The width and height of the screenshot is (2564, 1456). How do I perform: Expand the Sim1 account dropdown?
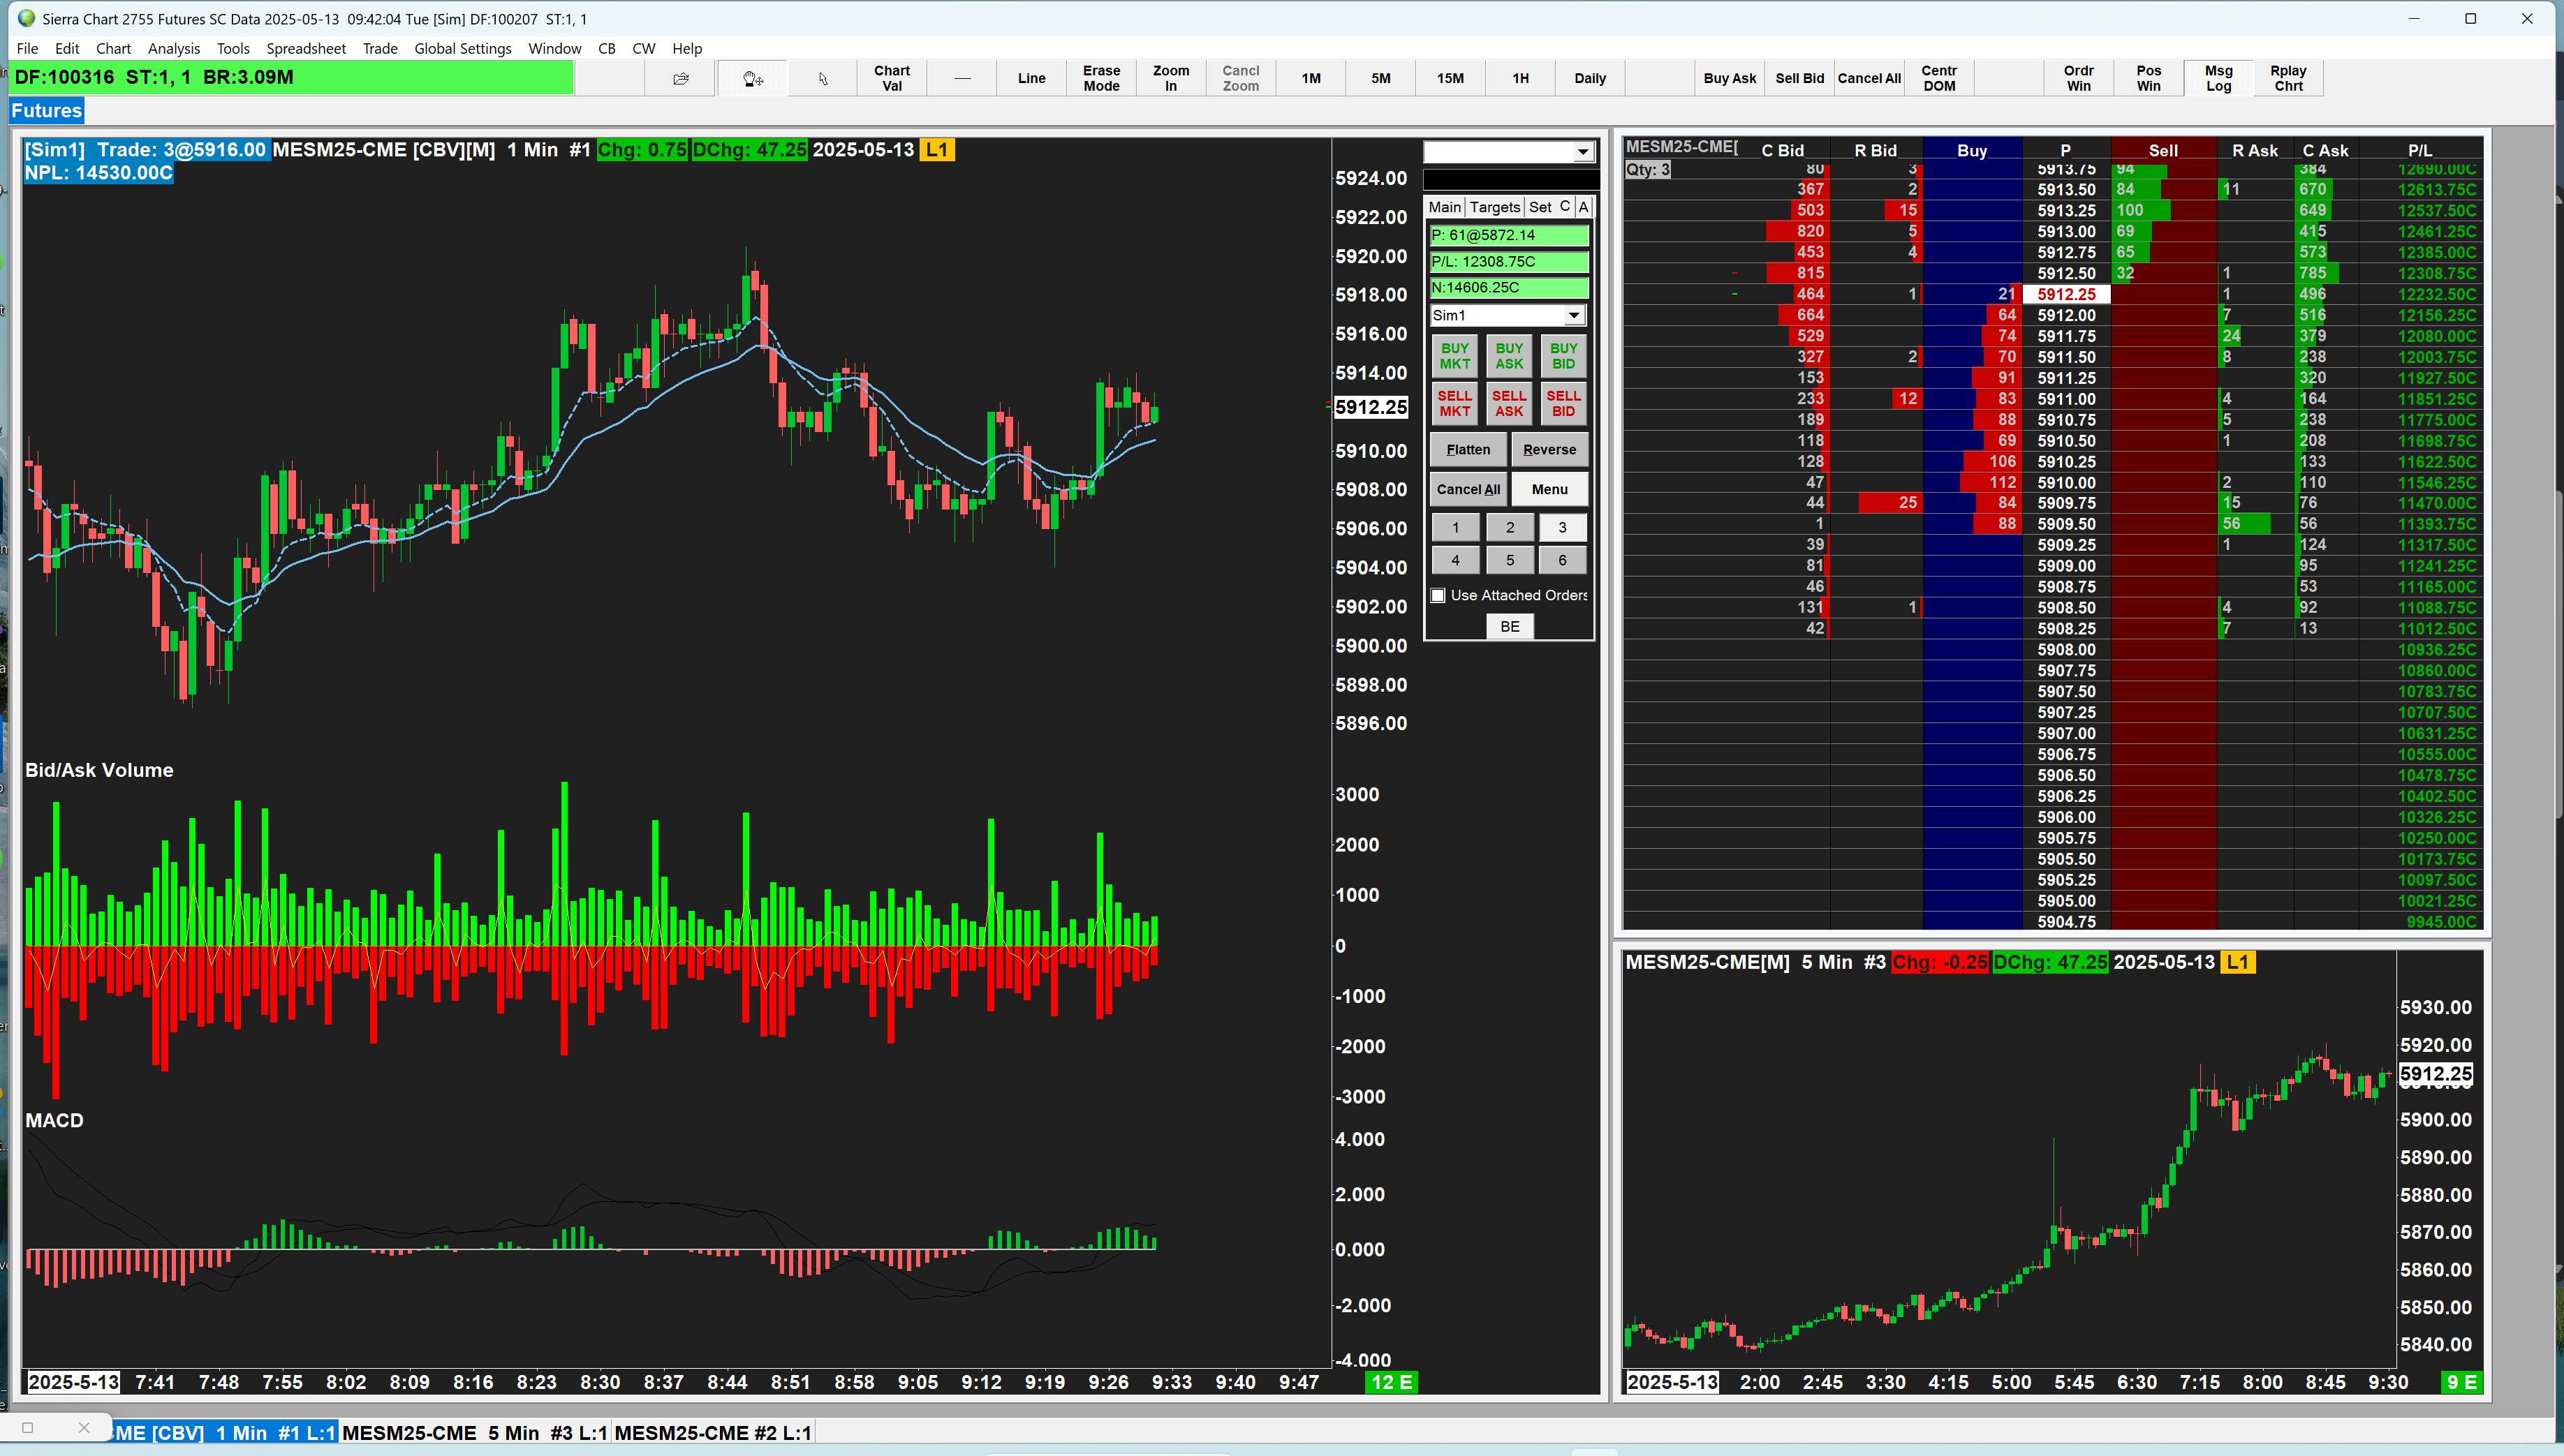click(x=1574, y=315)
